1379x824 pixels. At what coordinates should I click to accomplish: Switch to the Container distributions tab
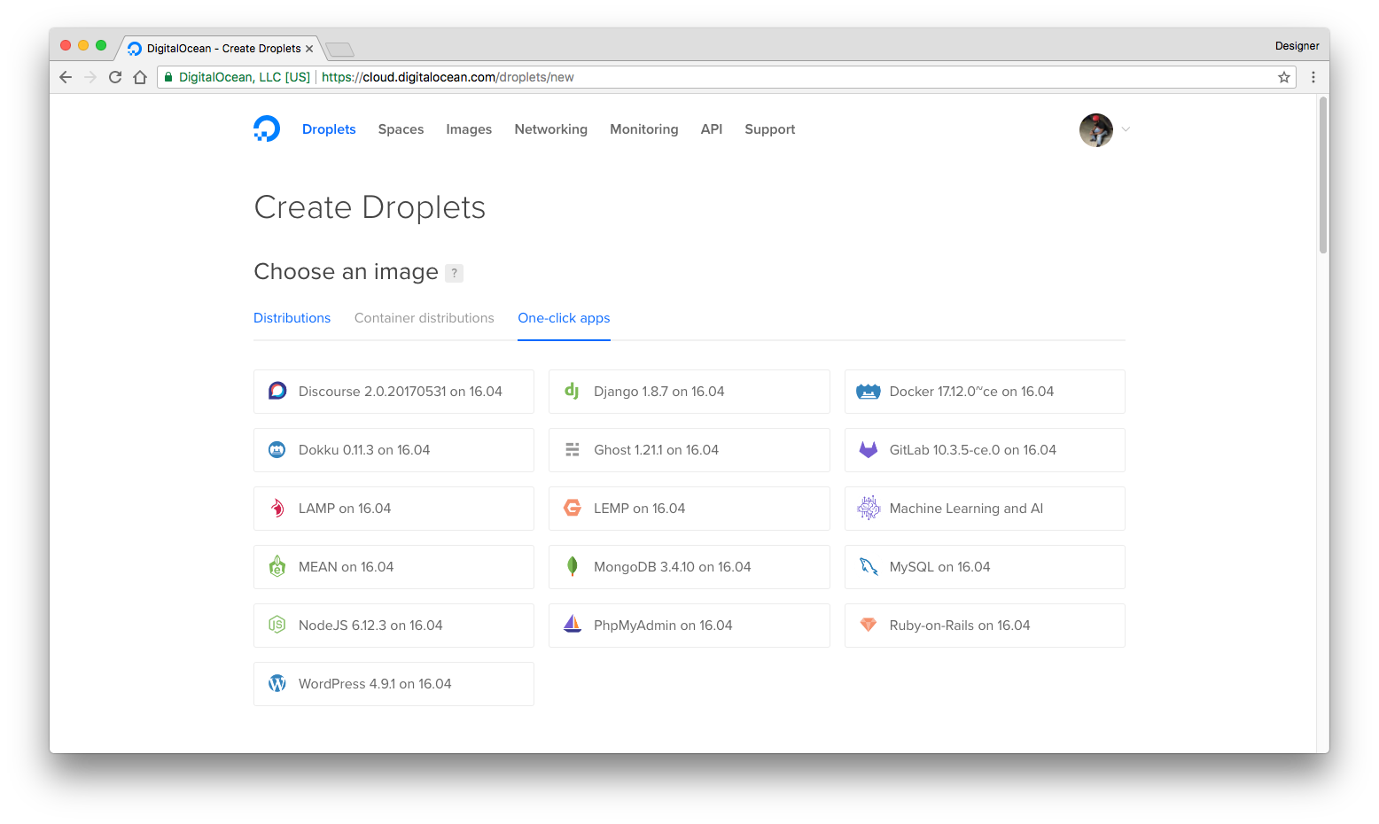coord(425,318)
